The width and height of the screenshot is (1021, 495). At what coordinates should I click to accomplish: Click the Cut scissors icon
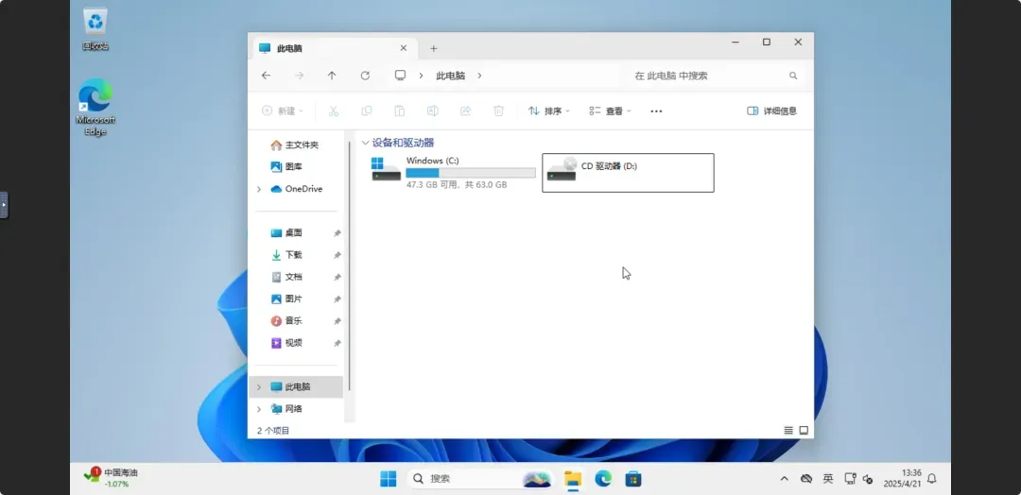[334, 111]
